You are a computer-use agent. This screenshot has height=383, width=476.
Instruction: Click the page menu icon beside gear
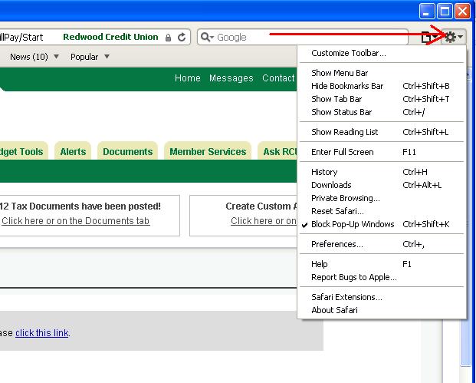tap(428, 38)
